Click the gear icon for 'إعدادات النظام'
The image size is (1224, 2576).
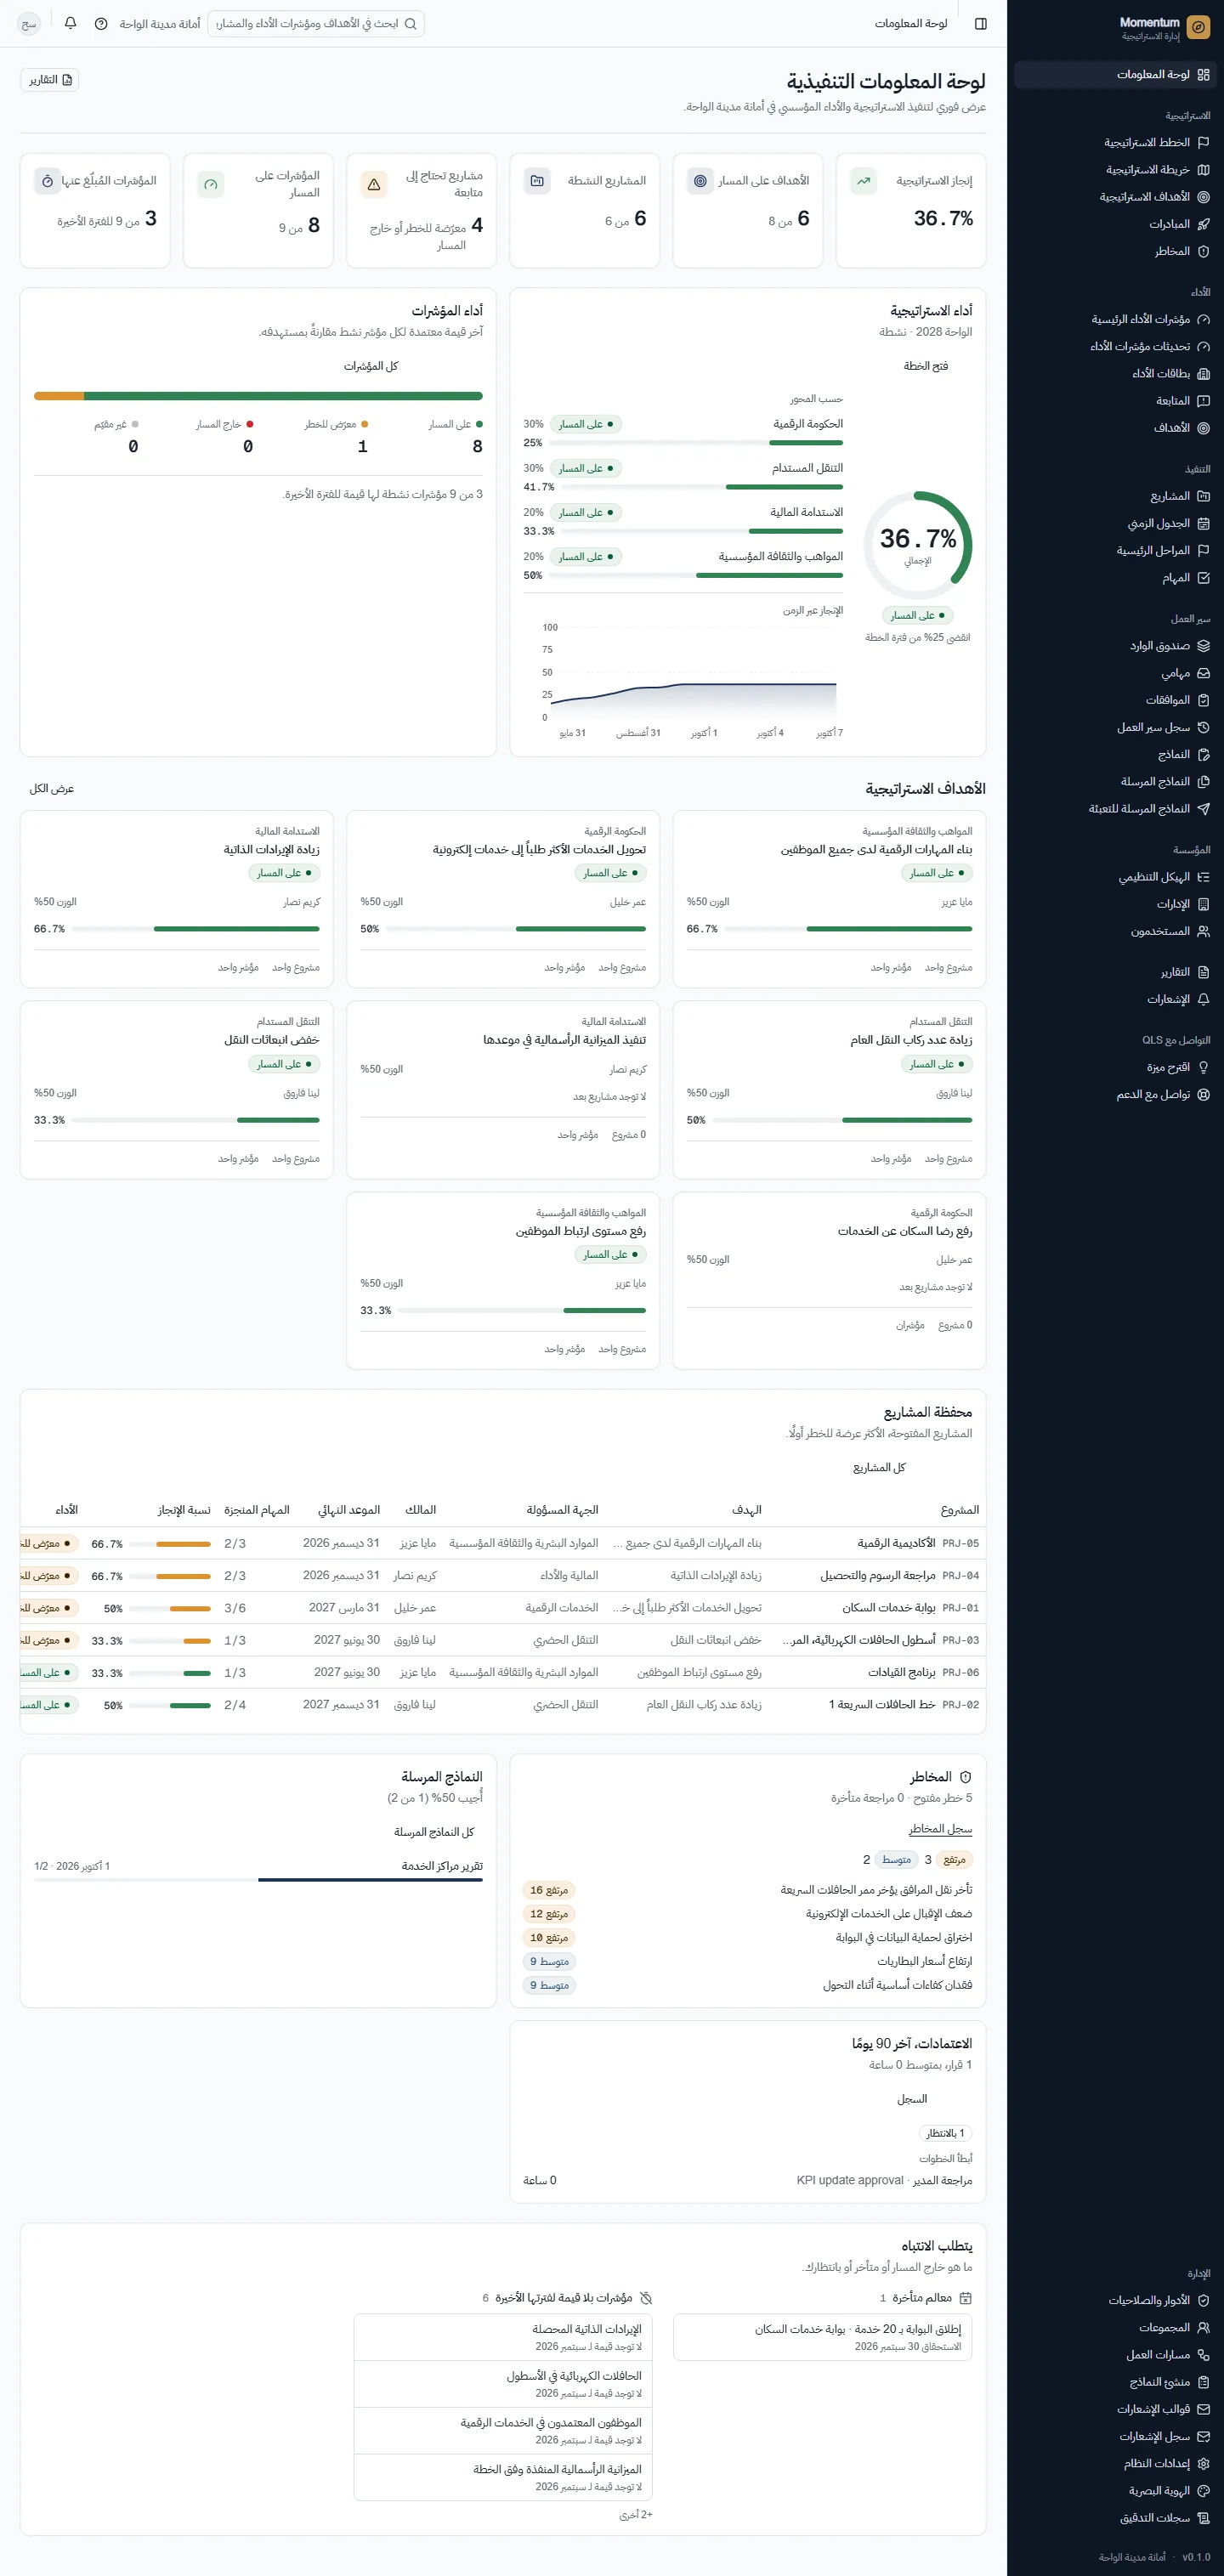[1203, 2463]
